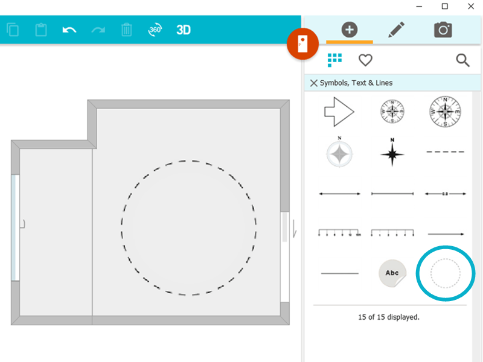This screenshot has width=483, height=362.
Task: Select the dimension line with measurement symbol
Action: (444, 193)
